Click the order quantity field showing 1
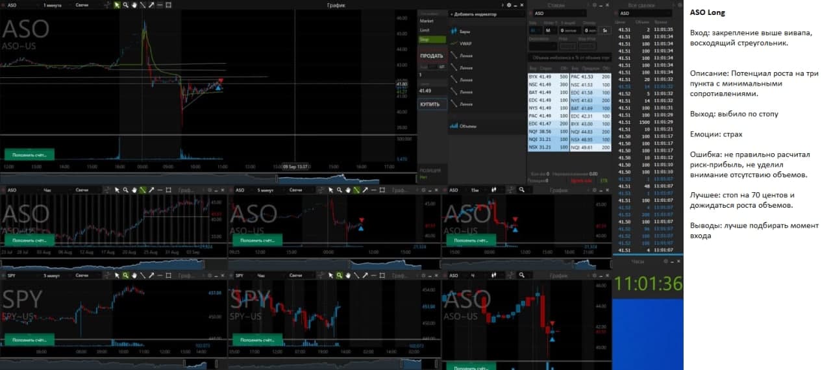The height and width of the screenshot is (370, 831). pos(431,75)
